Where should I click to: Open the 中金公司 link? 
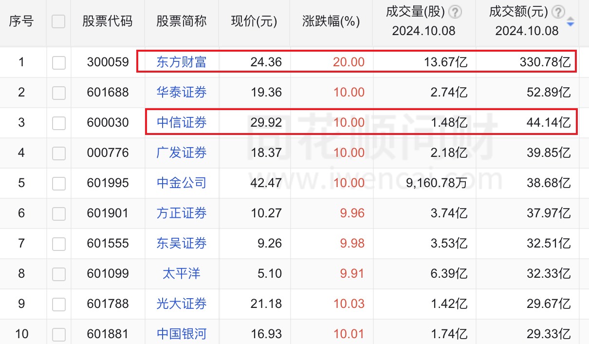[x=182, y=183]
